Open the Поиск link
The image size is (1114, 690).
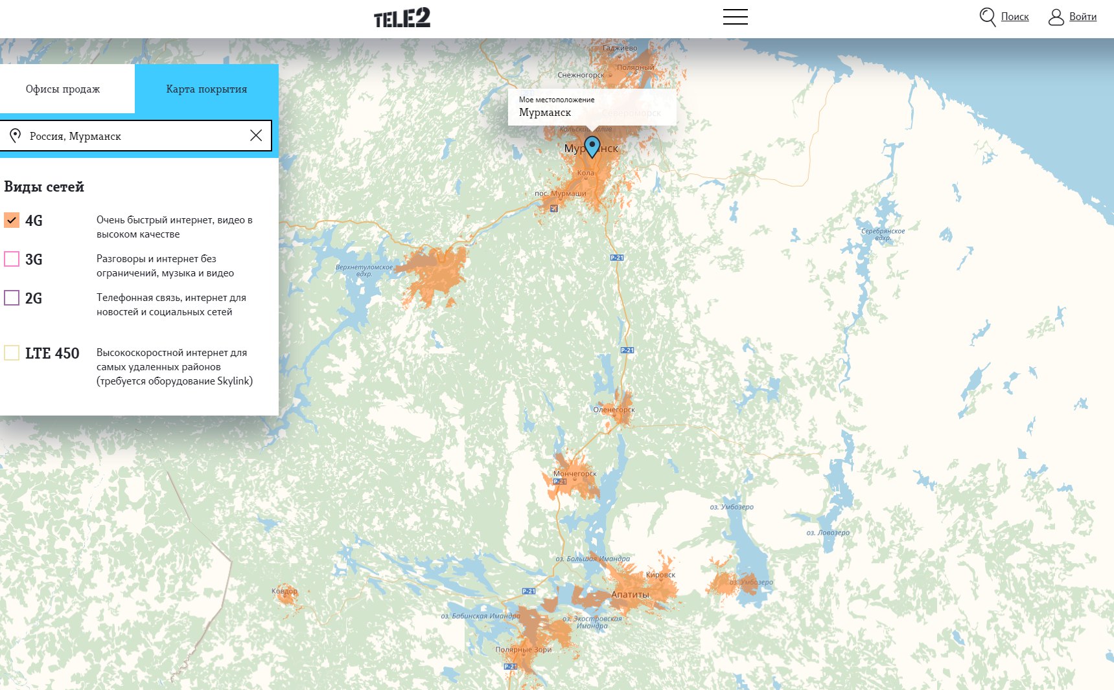tap(1015, 17)
